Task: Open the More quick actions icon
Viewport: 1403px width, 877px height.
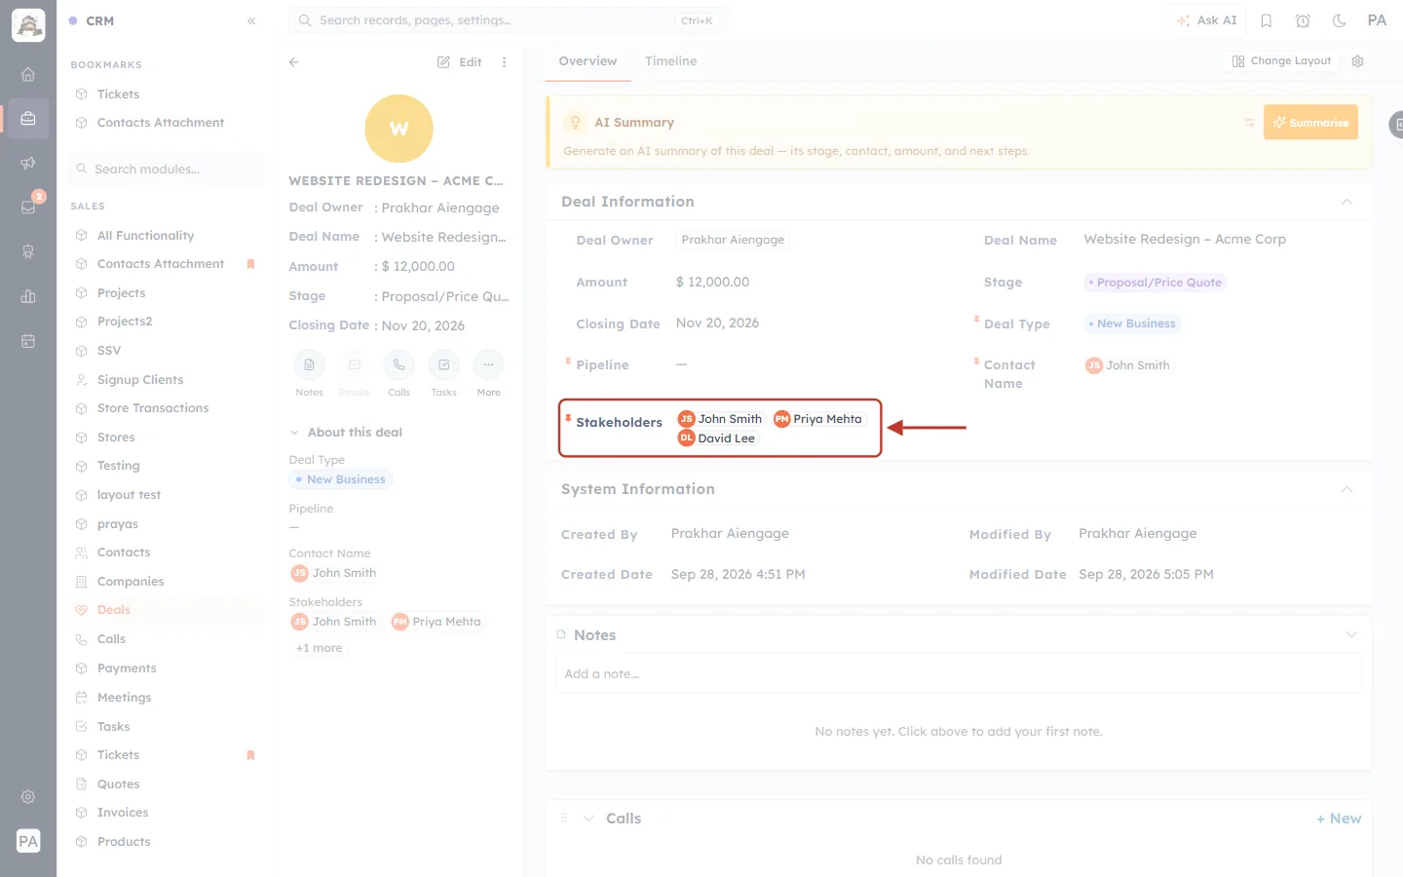Action: click(x=489, y=364)
